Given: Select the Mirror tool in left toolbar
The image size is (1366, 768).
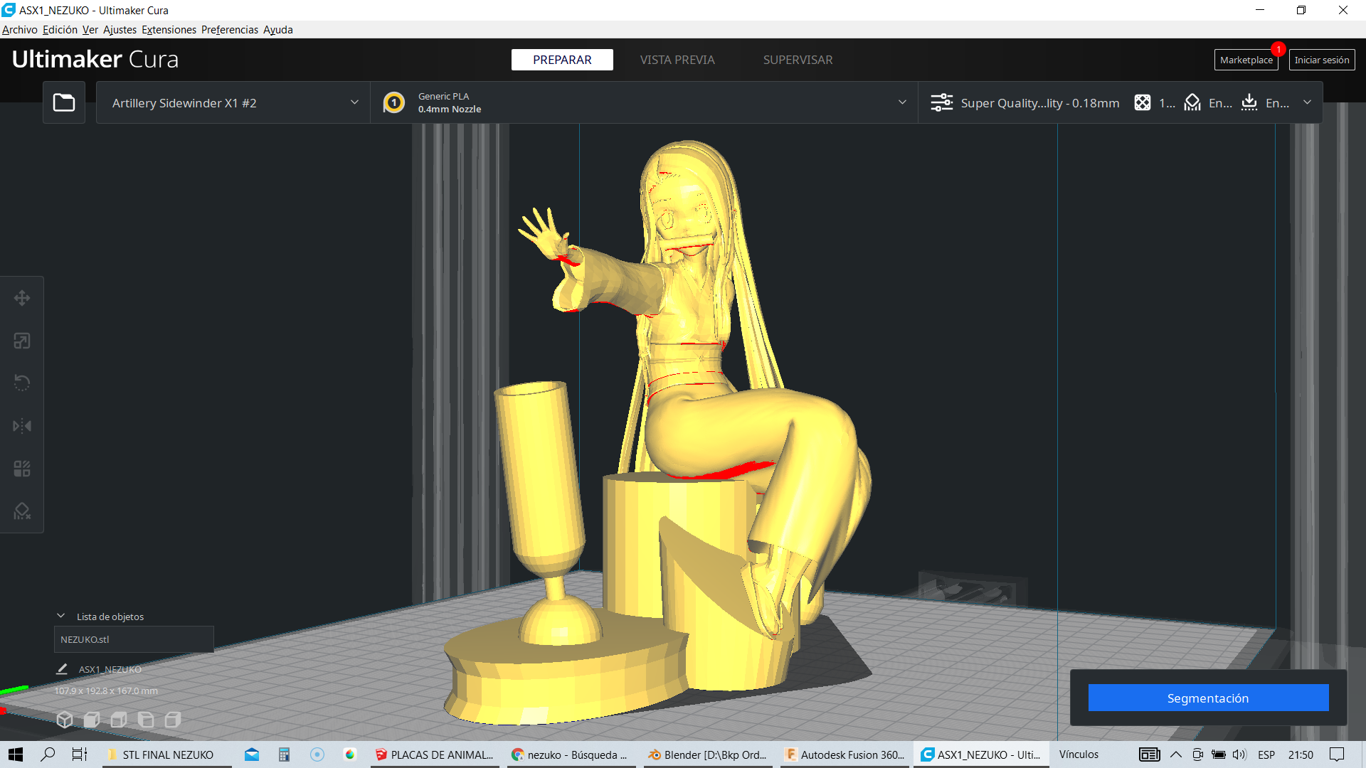Looking at the screenshot, I should 22,426.
